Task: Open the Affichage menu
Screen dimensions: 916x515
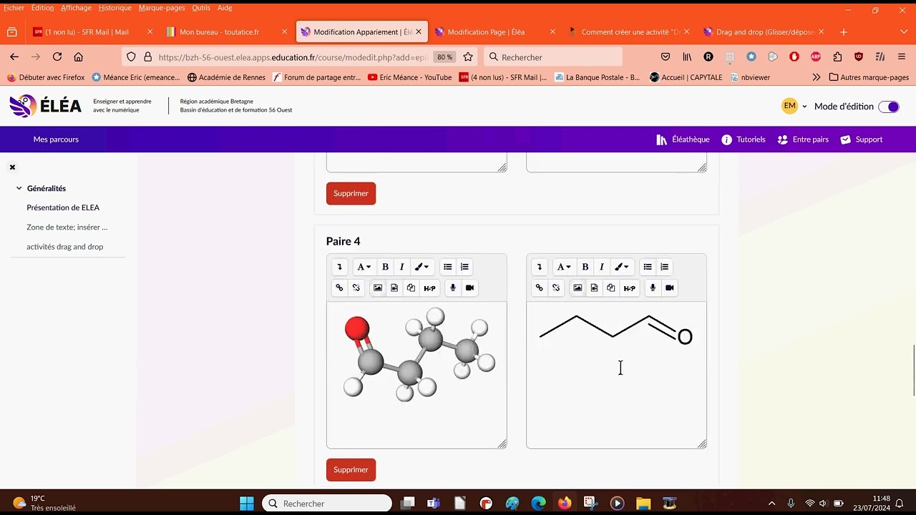Action: 76,8
